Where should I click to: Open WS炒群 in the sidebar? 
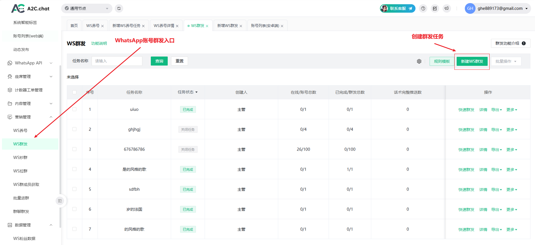pyautogui.click(x=20, y=158)
